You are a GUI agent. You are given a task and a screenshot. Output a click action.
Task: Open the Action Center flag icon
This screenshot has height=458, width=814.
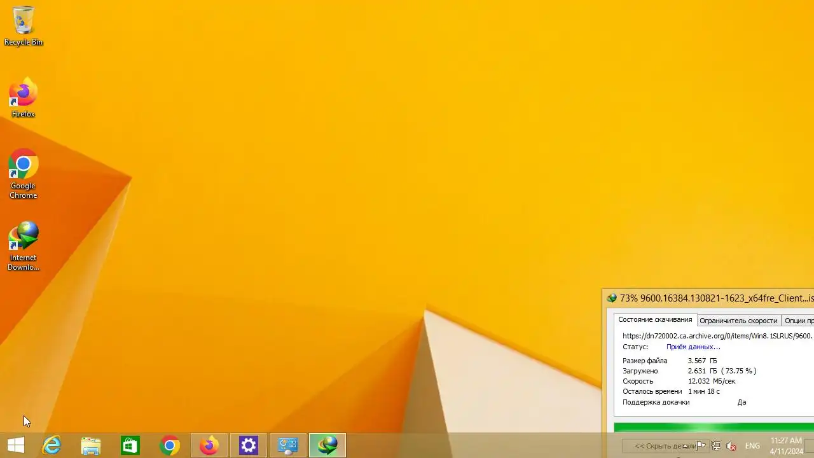[701, 446]
